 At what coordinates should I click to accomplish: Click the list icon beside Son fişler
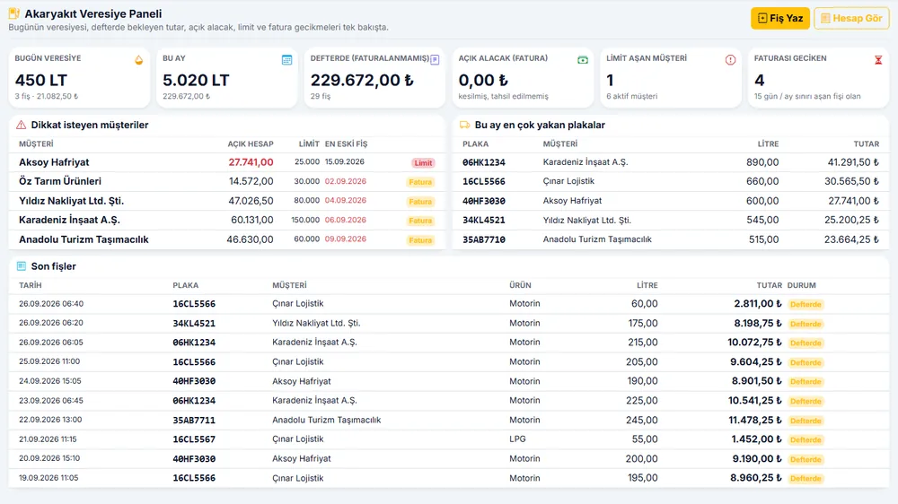point(22,266)
